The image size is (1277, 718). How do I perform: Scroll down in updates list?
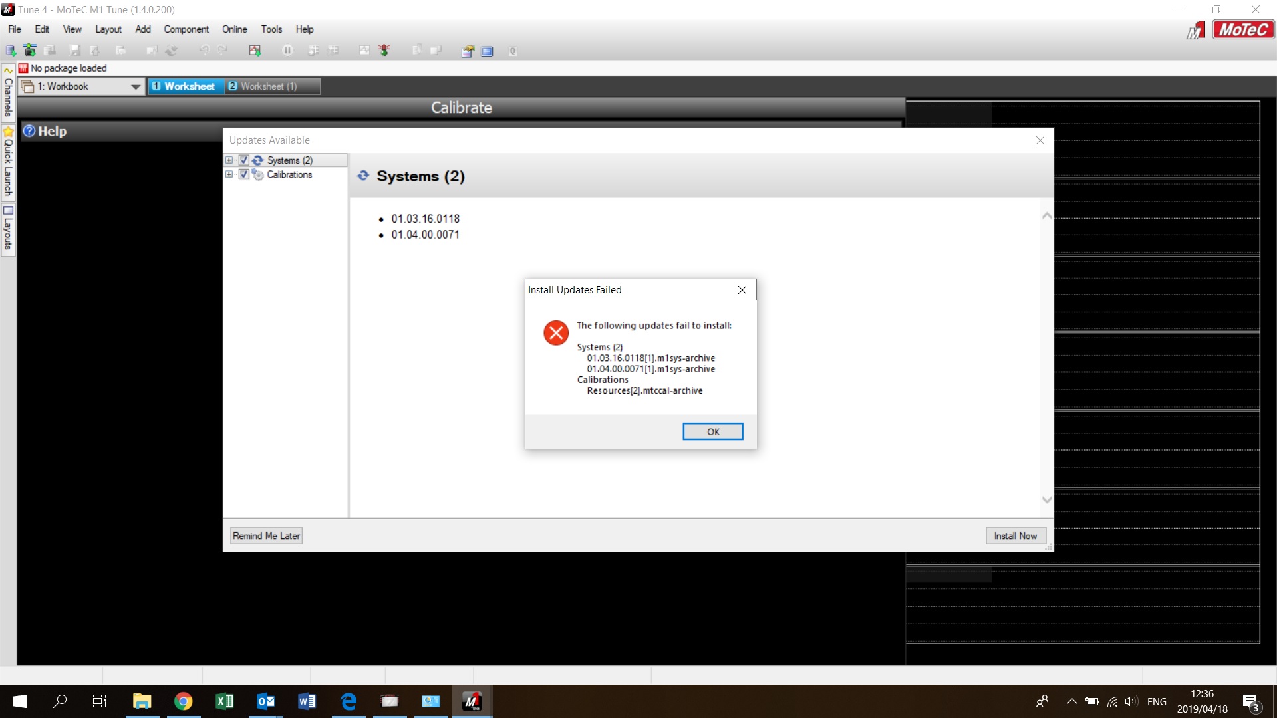tap(1046, 500)
